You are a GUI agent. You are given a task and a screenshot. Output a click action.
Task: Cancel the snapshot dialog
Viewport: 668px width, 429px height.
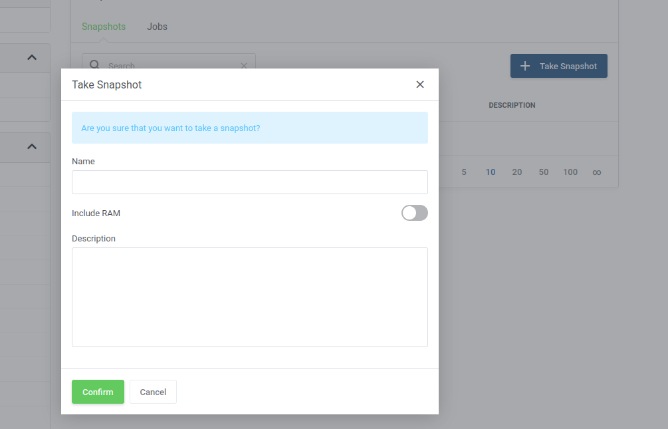coord(153,392)
